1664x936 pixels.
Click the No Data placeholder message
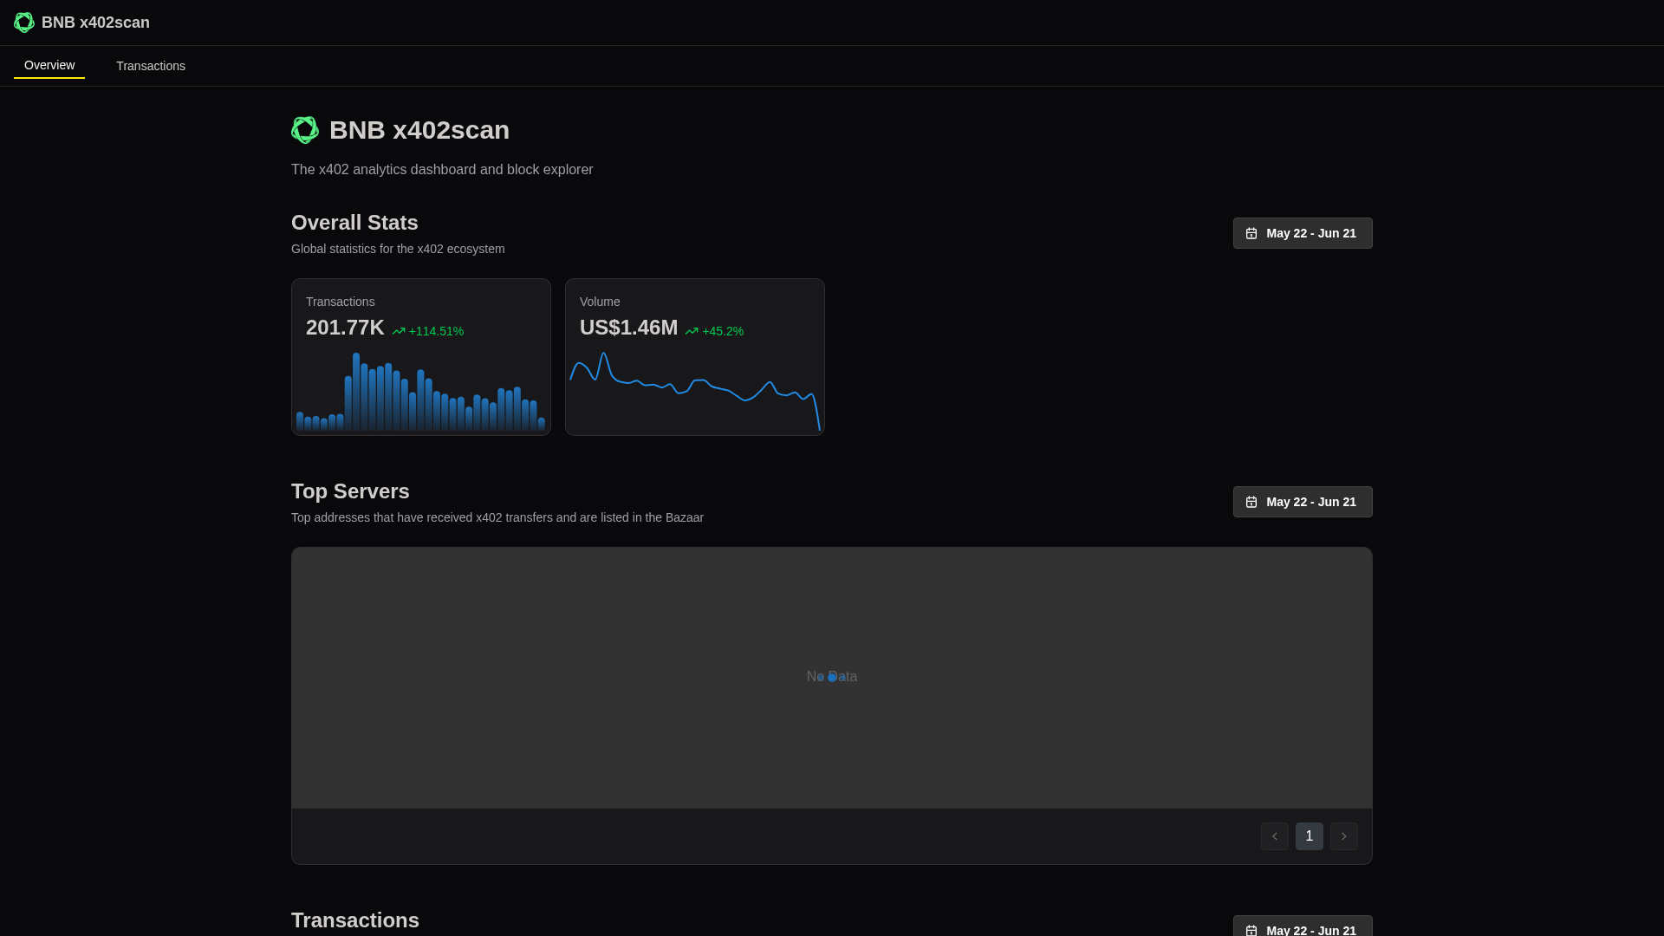832,677
